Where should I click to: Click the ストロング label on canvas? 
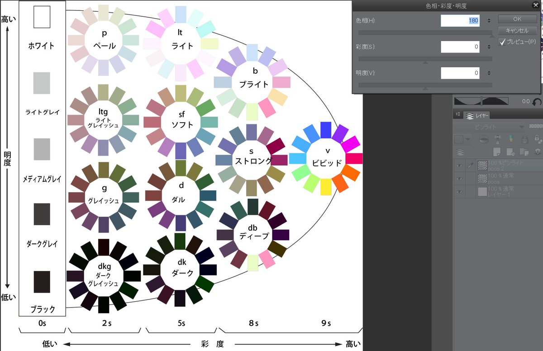(253, 161)
